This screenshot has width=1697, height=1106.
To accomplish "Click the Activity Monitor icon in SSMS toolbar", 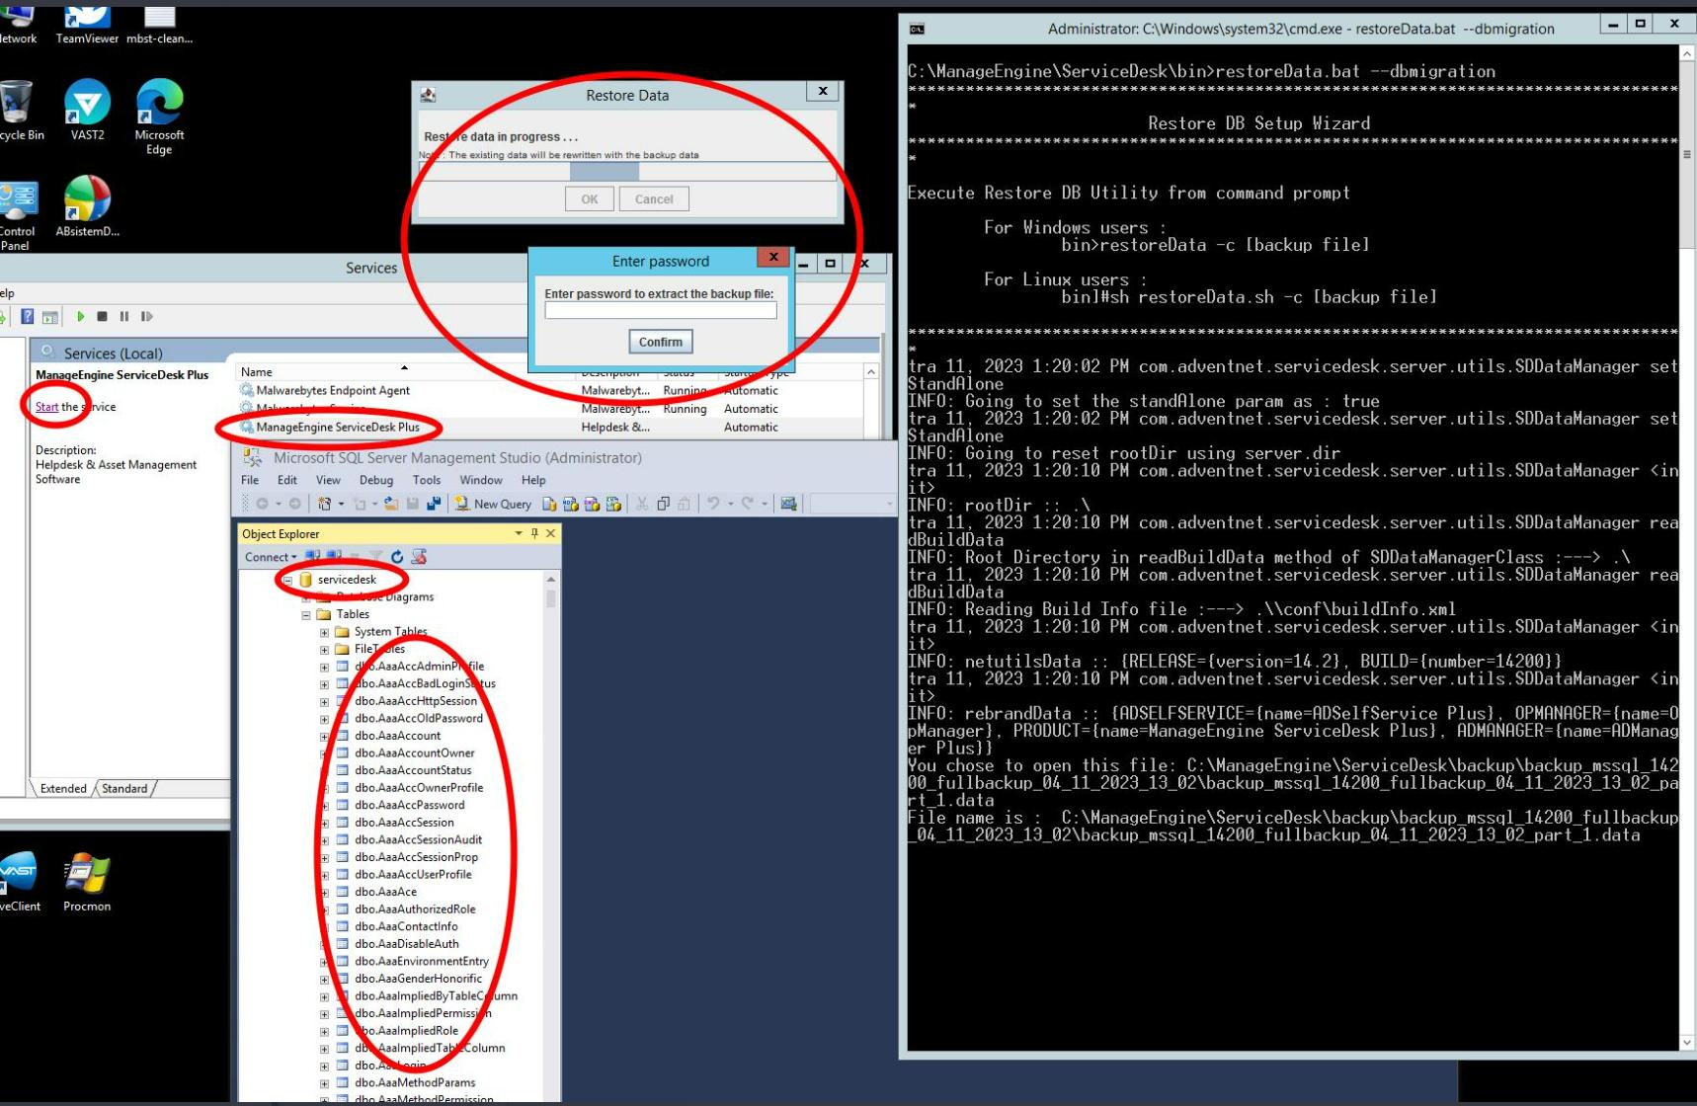I will click(788, 504).
